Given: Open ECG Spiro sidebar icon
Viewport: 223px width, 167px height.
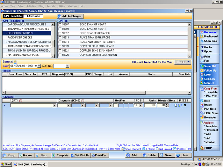Looking at the screenshot, I should (202, 113).
